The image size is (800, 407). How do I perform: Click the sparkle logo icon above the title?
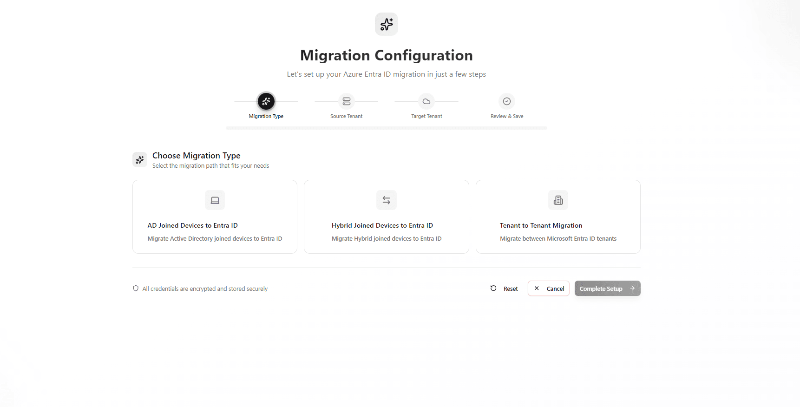(x=387, y=24)
